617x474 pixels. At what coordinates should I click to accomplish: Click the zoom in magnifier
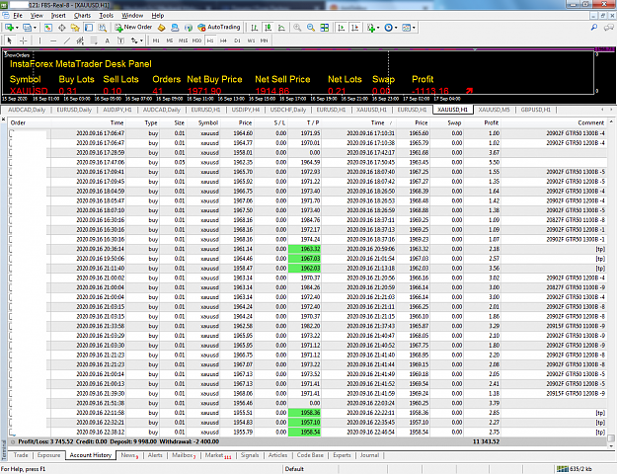(297, 28)
